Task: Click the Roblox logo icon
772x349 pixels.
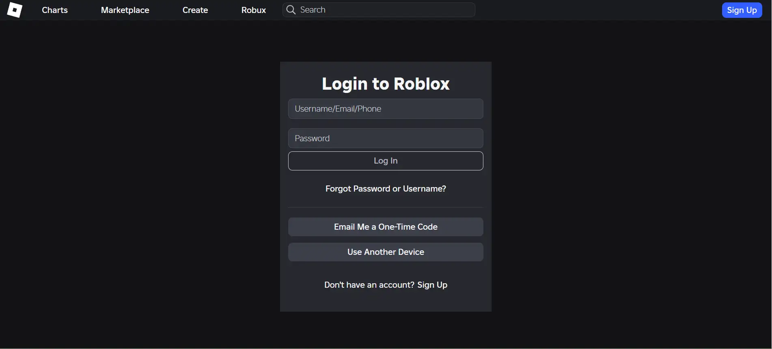Action: tap(14, 10)
